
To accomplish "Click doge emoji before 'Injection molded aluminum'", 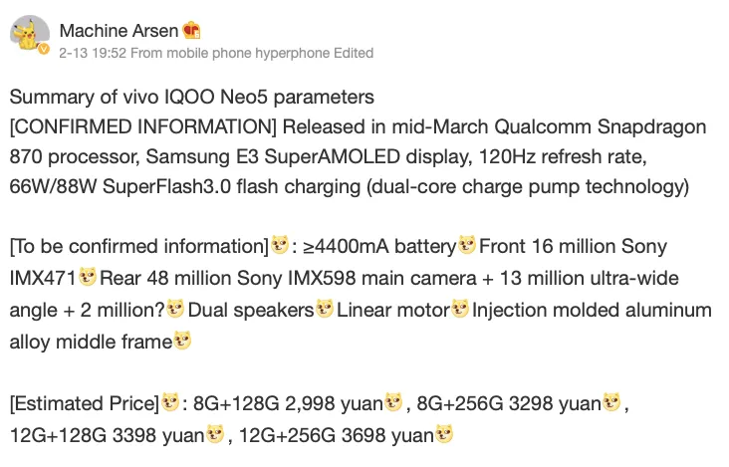I will point(460,310).
